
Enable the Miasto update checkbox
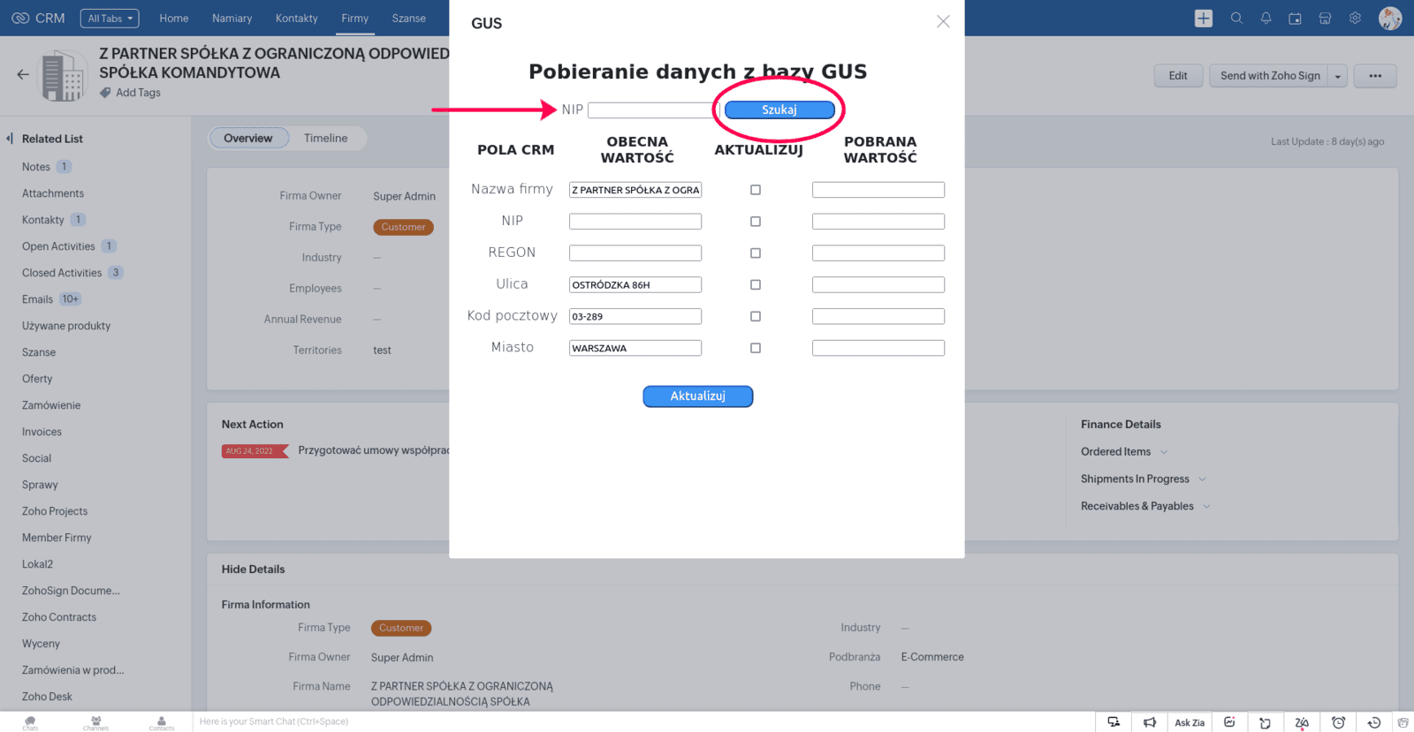[x=756, y=348]
